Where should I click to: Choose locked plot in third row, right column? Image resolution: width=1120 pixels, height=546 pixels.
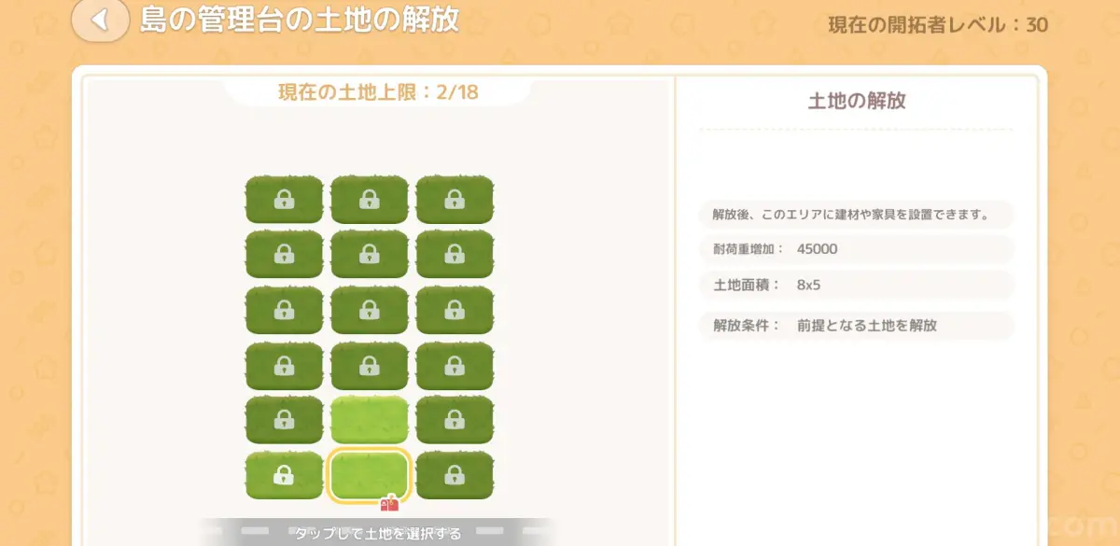[455, 310]
